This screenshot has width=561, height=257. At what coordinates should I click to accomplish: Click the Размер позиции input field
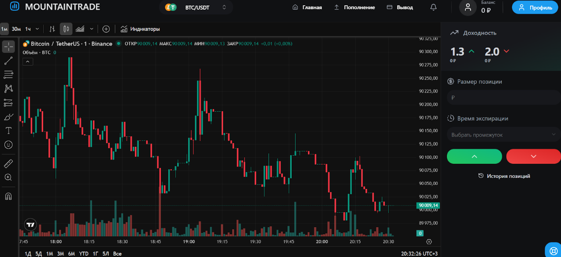503,98
